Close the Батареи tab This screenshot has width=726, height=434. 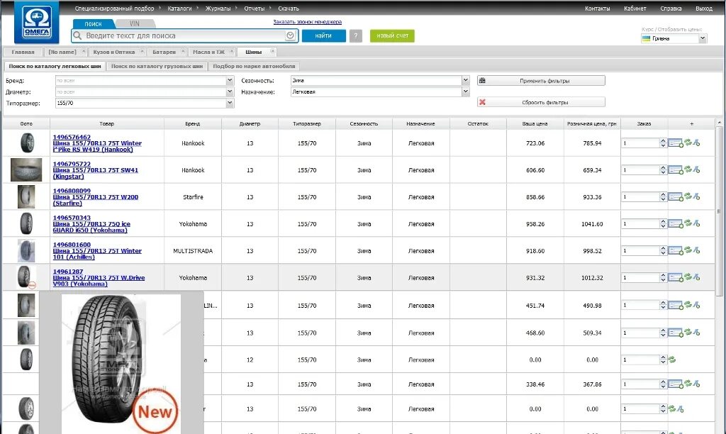[183, 51]
